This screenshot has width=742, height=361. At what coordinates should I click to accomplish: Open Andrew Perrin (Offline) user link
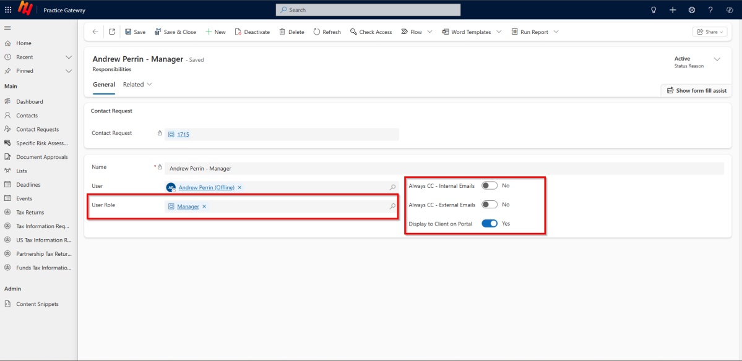coord(206,187)
